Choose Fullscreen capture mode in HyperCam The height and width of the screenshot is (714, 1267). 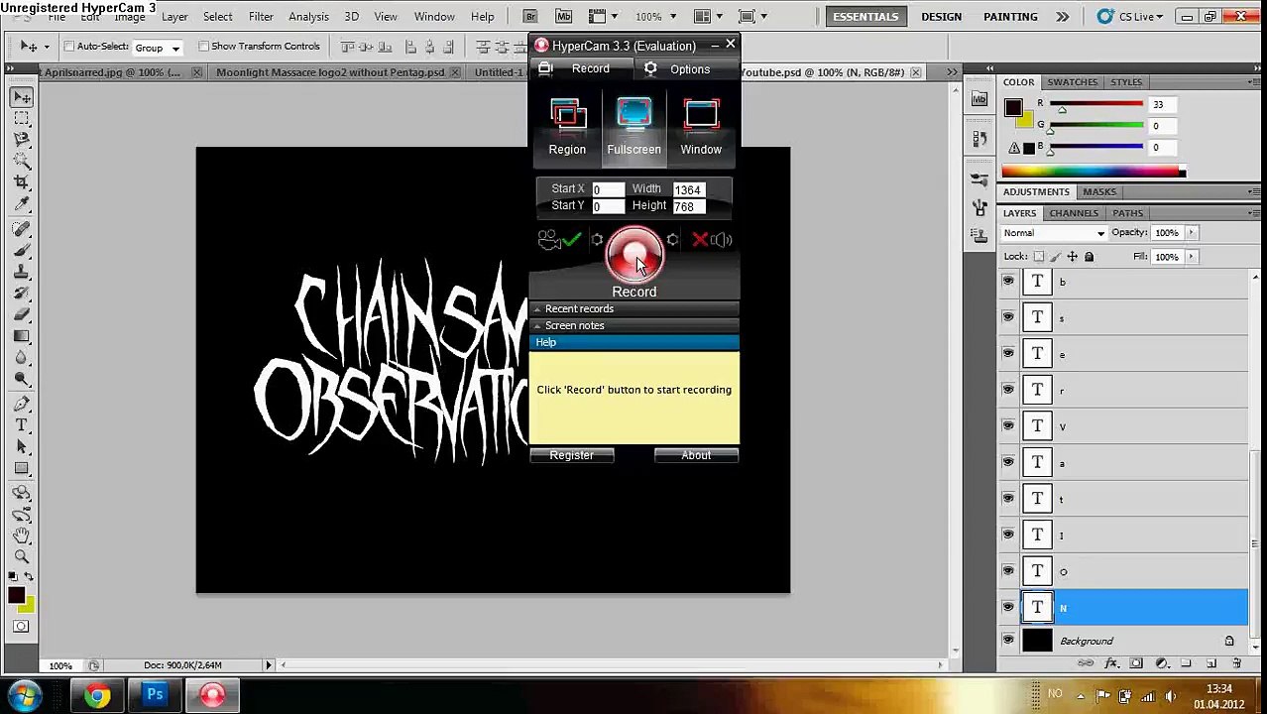[633, 127]
